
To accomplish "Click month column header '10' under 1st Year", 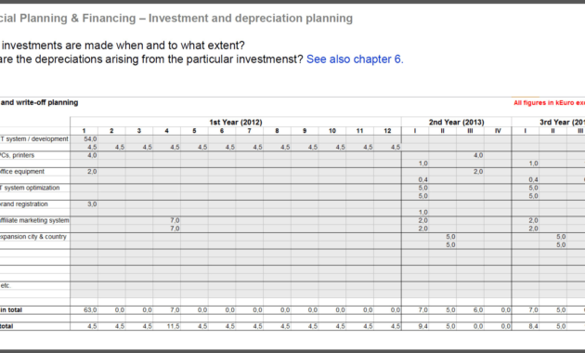I will point(332,131).
